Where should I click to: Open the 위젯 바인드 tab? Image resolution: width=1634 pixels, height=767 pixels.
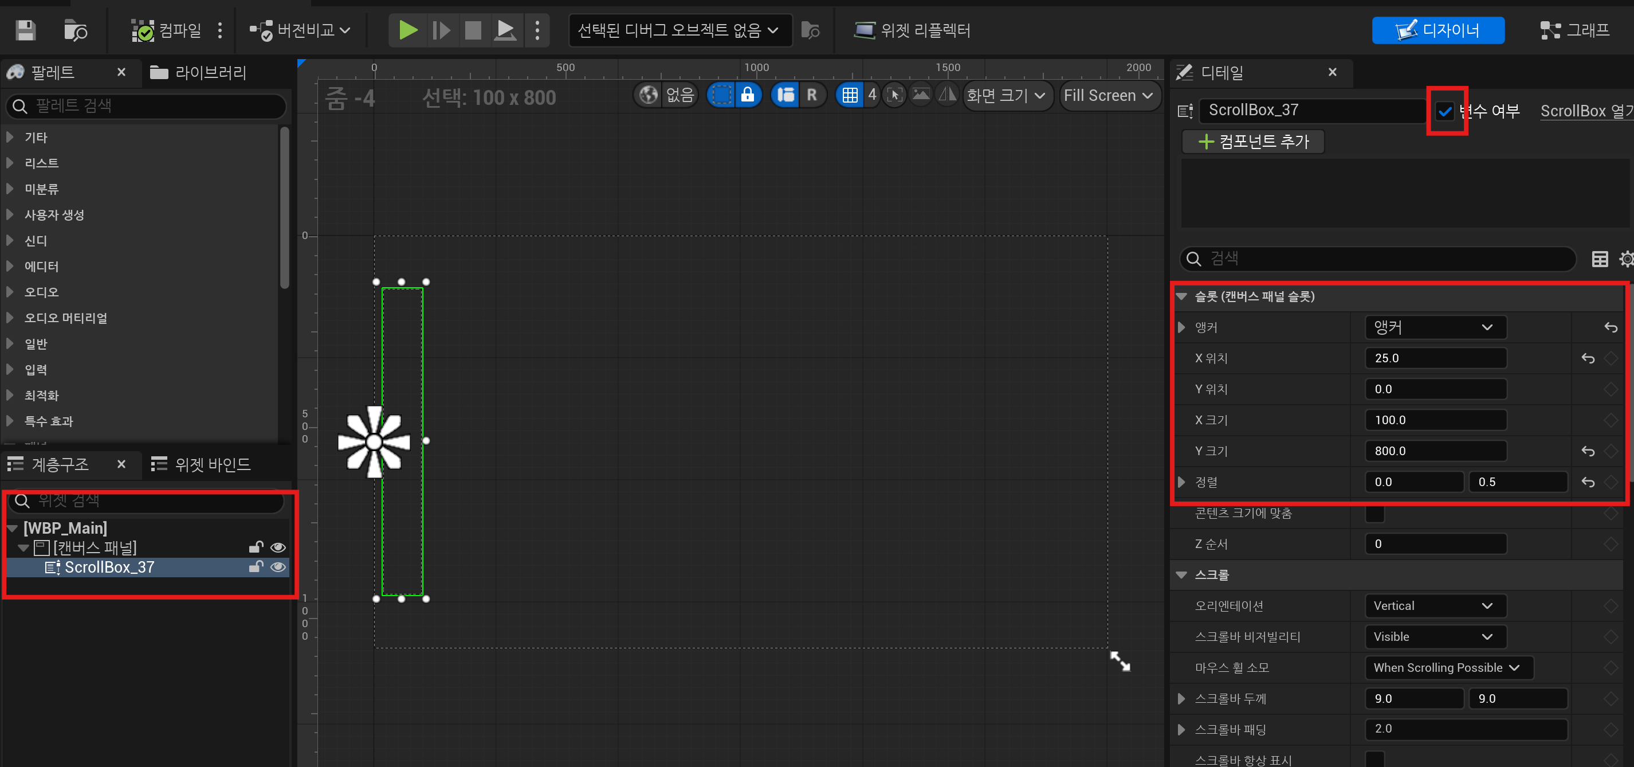(201, 465)
